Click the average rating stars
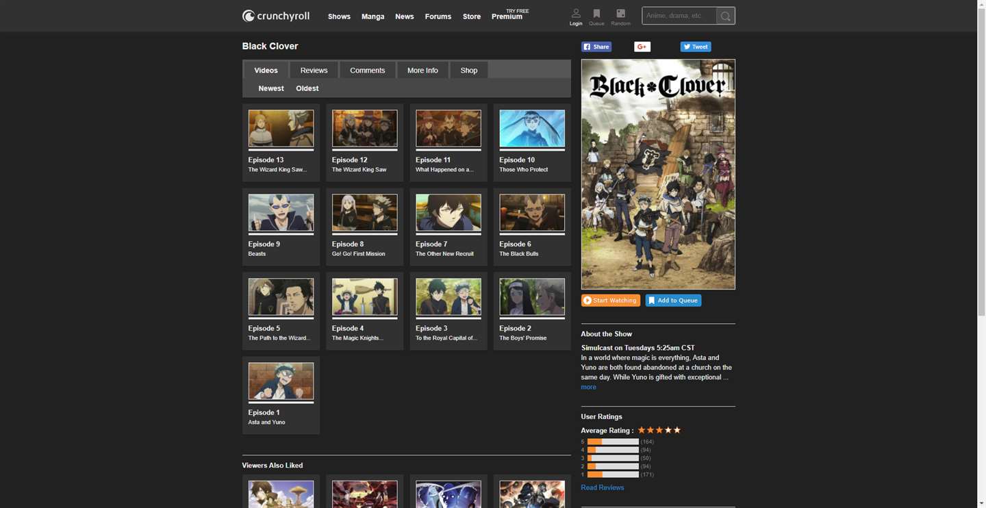 (659, 430)
